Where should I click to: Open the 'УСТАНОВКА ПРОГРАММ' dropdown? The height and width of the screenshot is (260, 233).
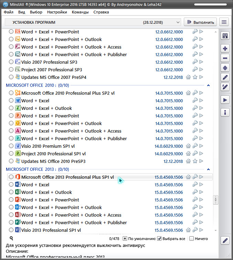click(x=93, y=22)
